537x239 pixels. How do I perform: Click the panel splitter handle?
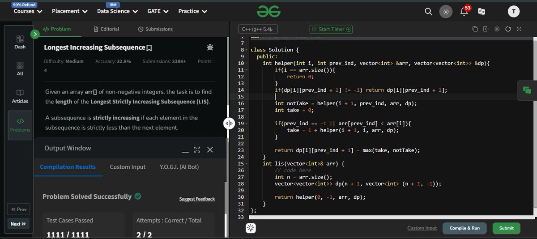(x=228, y=123)
